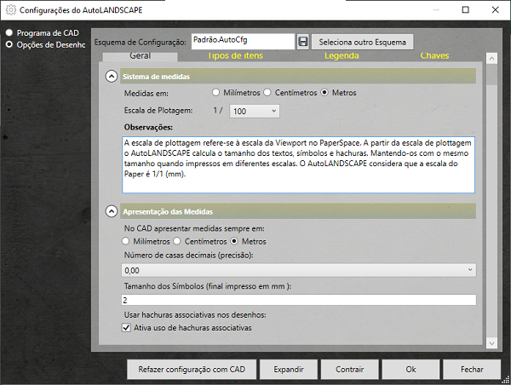
Task: Click the Tamanho dos Símbolos input field
Action: pos(299,300)
